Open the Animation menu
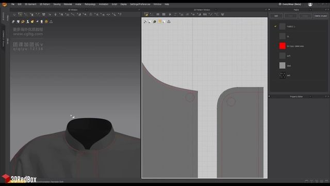This screenshot has height=186, width=330. tap(104, 4)
